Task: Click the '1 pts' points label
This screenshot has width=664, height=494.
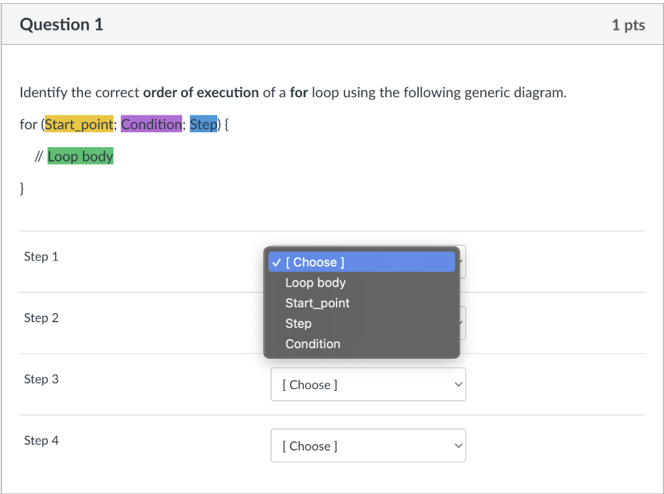Action: pos(628,25)
